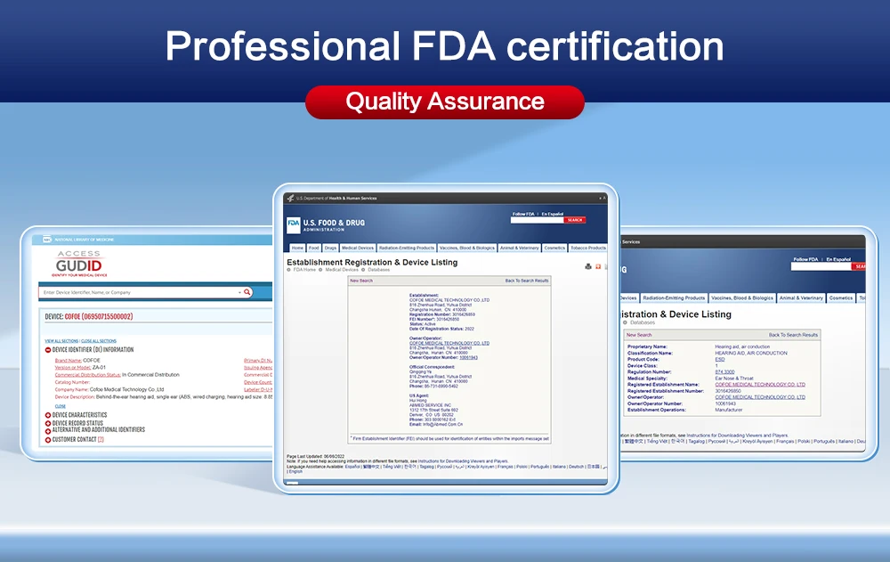The image size is (890, 562).
Task: Click the Owner/Operator COFOE MEDICAL TECHNOLOGY link on right page
Action: [760, 397]
